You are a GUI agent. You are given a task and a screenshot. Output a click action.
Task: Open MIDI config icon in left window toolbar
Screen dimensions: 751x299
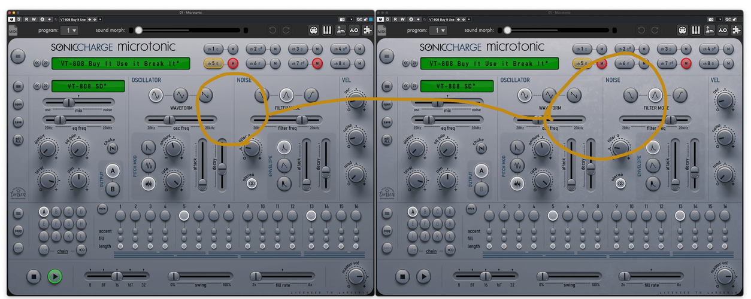(x=313, y=30)
